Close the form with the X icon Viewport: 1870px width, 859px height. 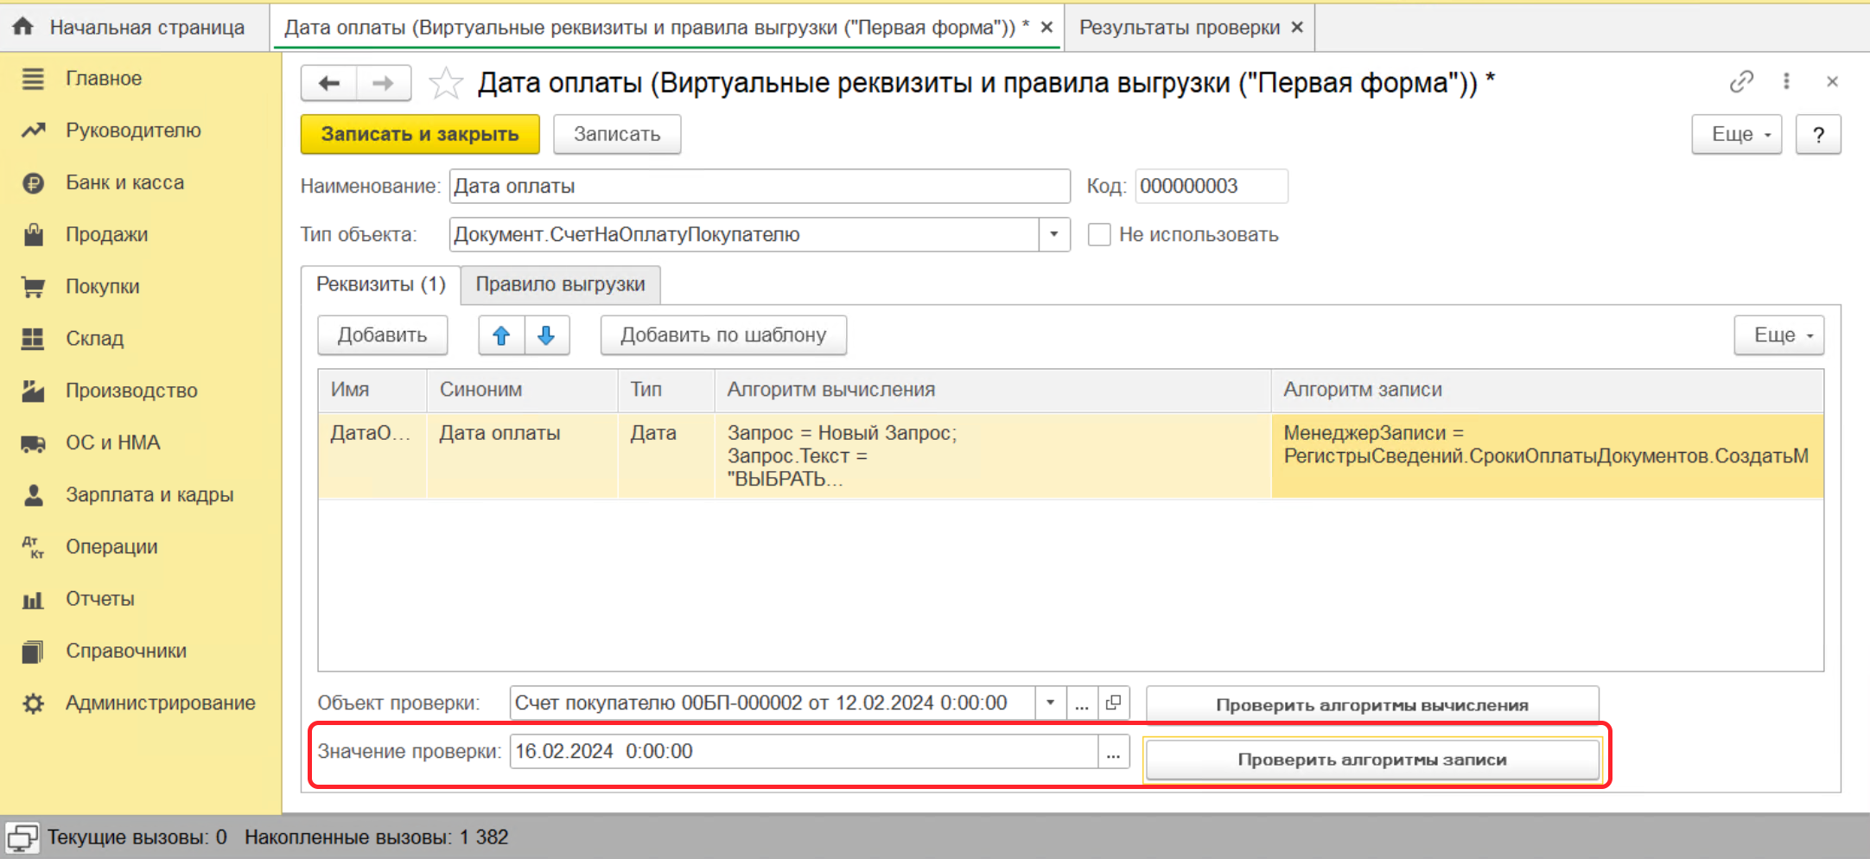tap(1832, 81)
